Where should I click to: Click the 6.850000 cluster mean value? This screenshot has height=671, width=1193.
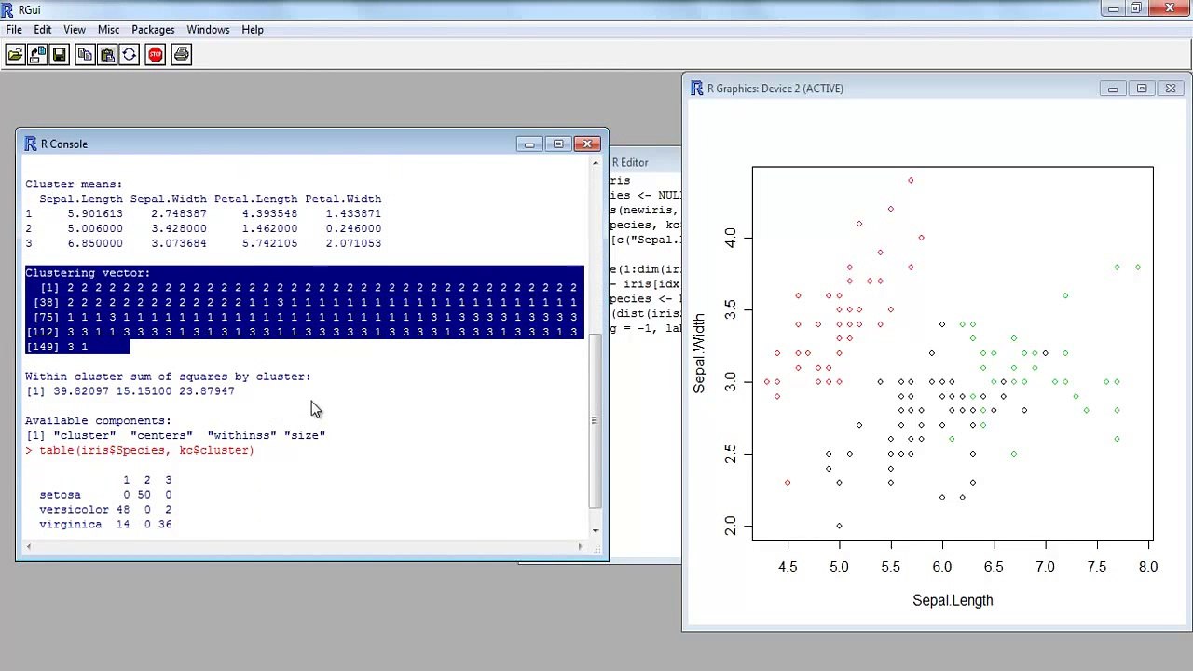pos(95,243)
